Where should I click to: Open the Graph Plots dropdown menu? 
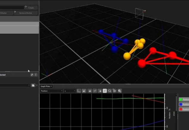46,86
